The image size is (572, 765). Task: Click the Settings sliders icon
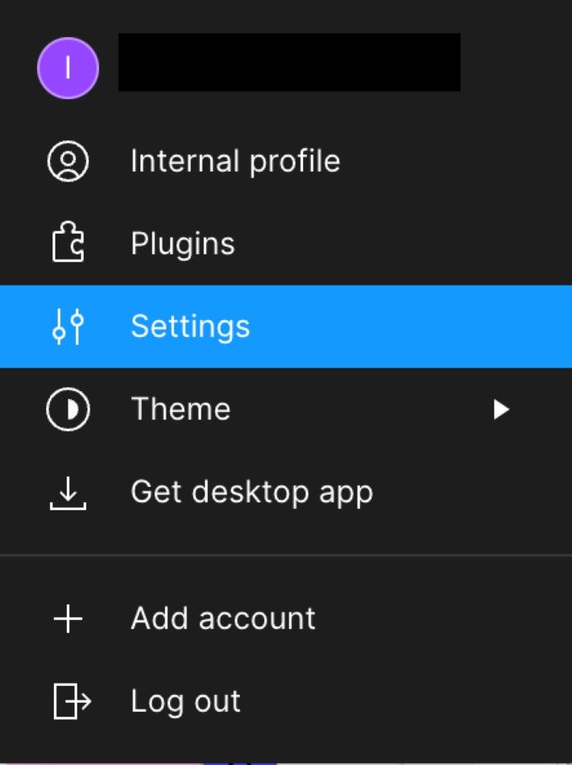(x=68, y=326)
